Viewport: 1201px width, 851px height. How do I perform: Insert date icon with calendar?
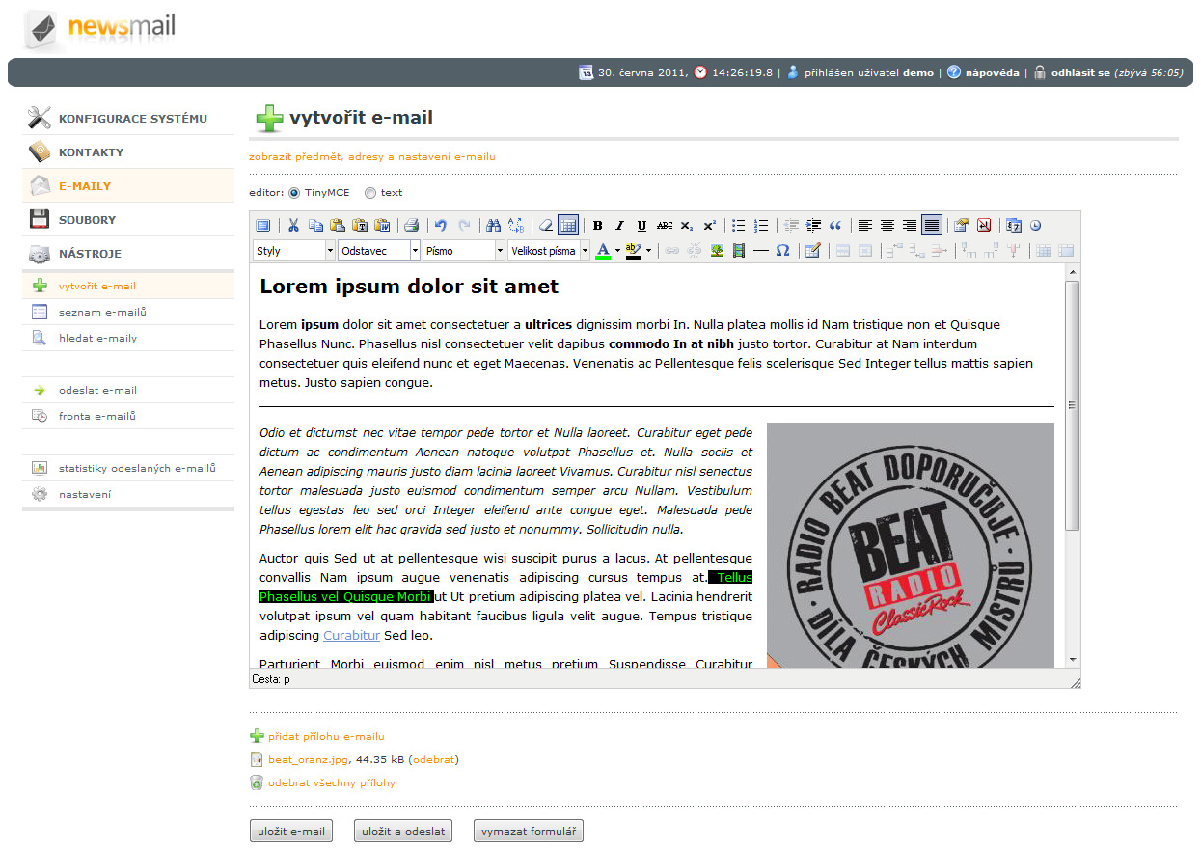click(x=1013, y=226)
